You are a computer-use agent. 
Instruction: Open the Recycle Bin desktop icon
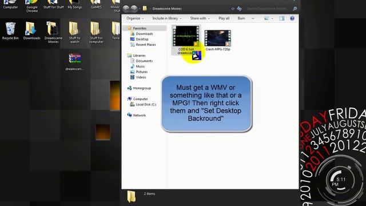(x=10, y=31)
